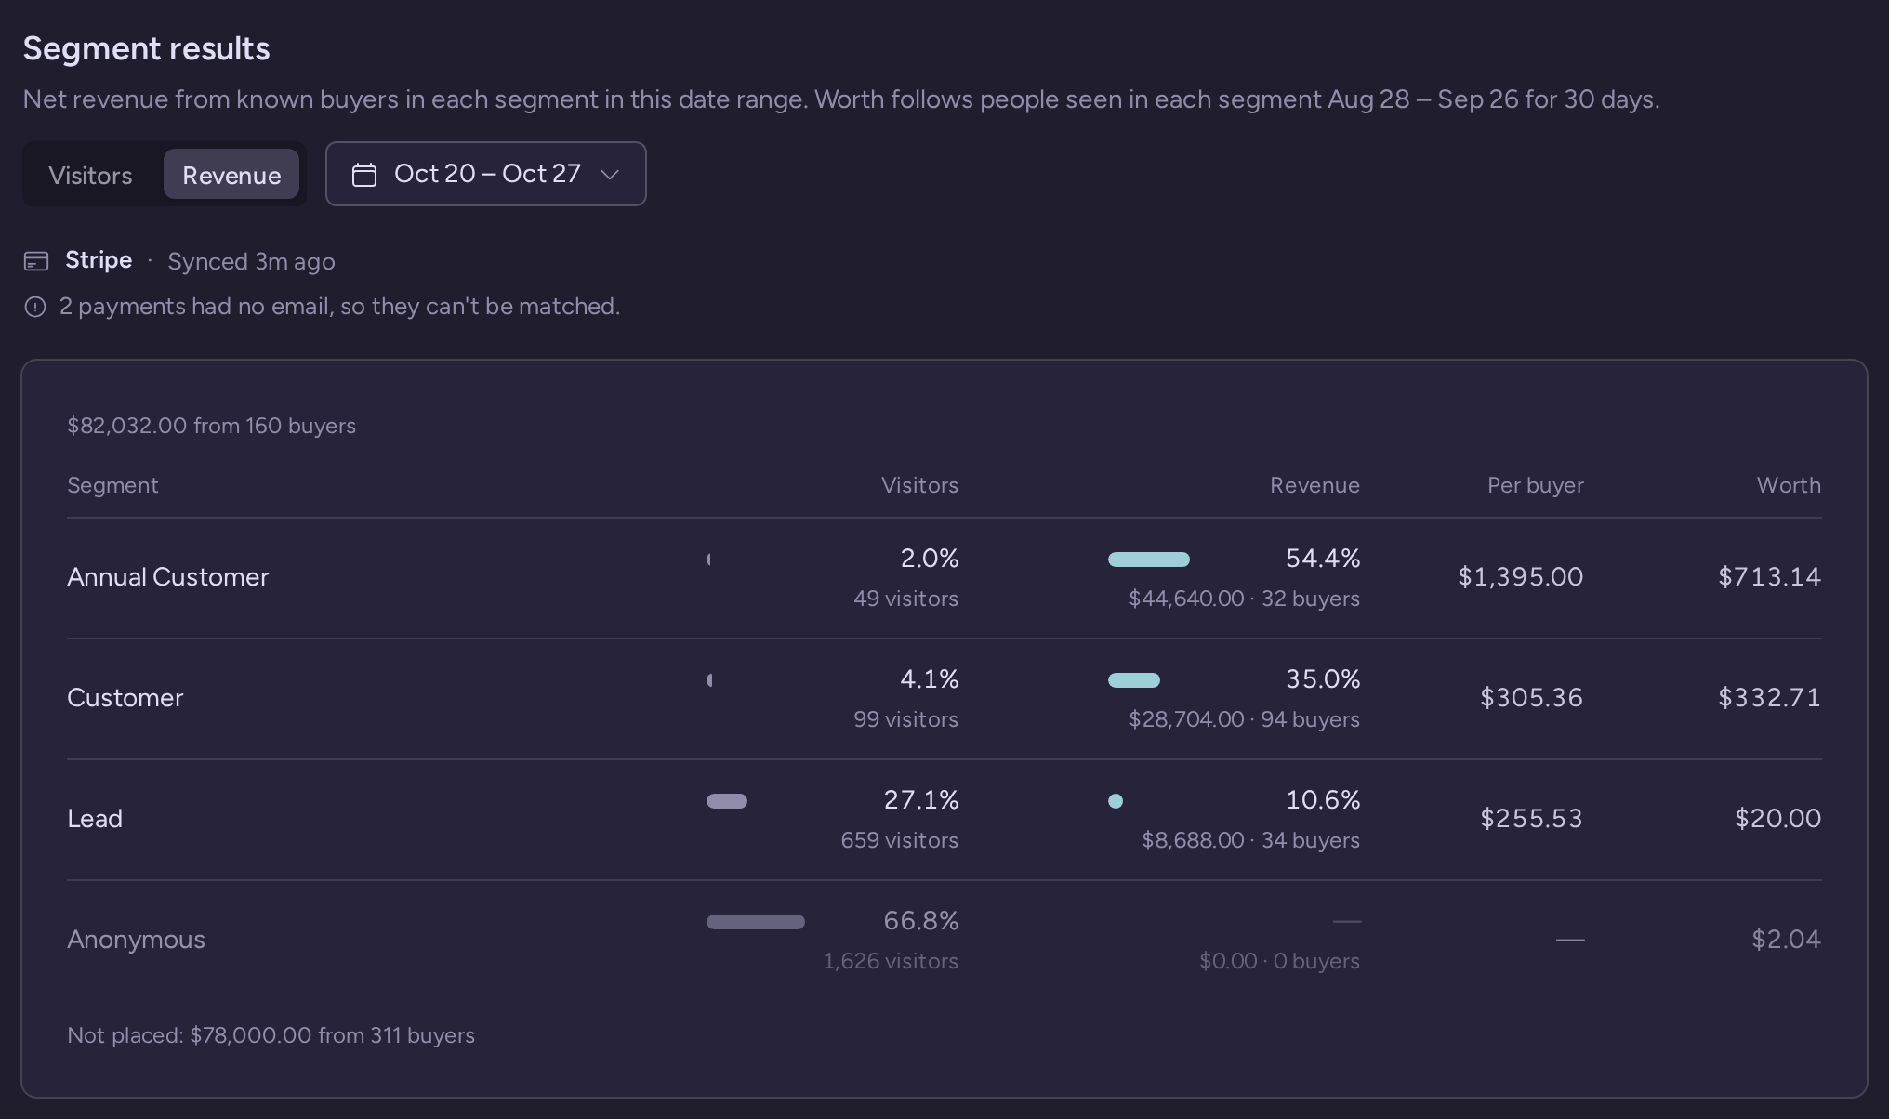The image size is (1889, 1119).
Task: Select the Customer segment name
Action: [125, 698]
